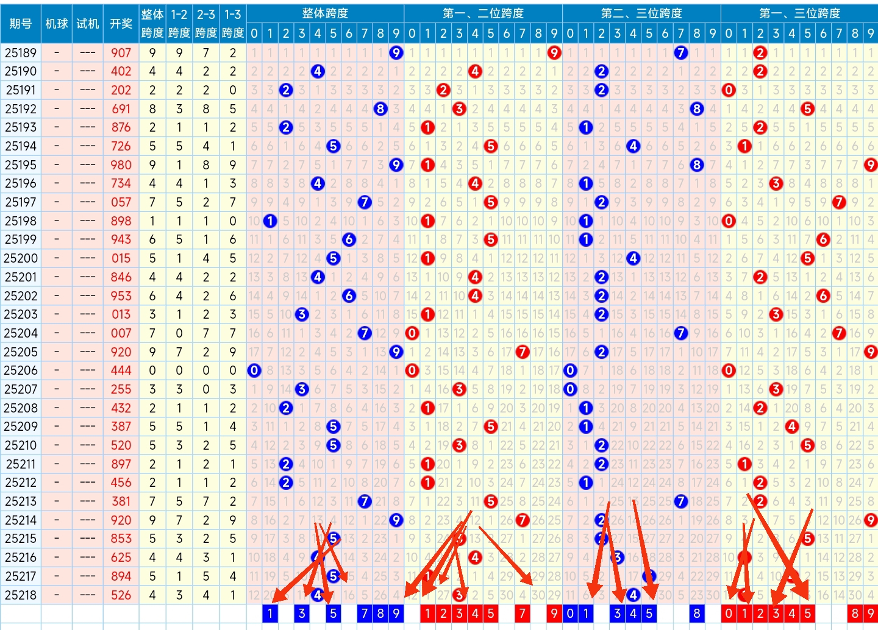The height and width of the screenshot is (630, 878).
Task: Select the 第一、二位跨度 section header
Action: pos(483,13)
